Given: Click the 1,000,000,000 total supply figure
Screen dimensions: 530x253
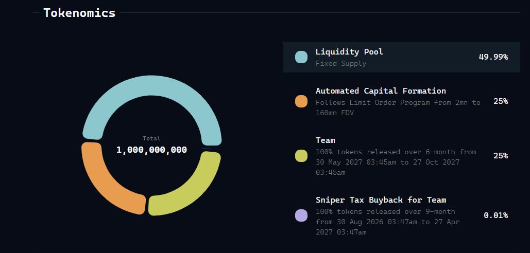Looking at the screenshot, I should pyautogui.click(x=151, y=150).
